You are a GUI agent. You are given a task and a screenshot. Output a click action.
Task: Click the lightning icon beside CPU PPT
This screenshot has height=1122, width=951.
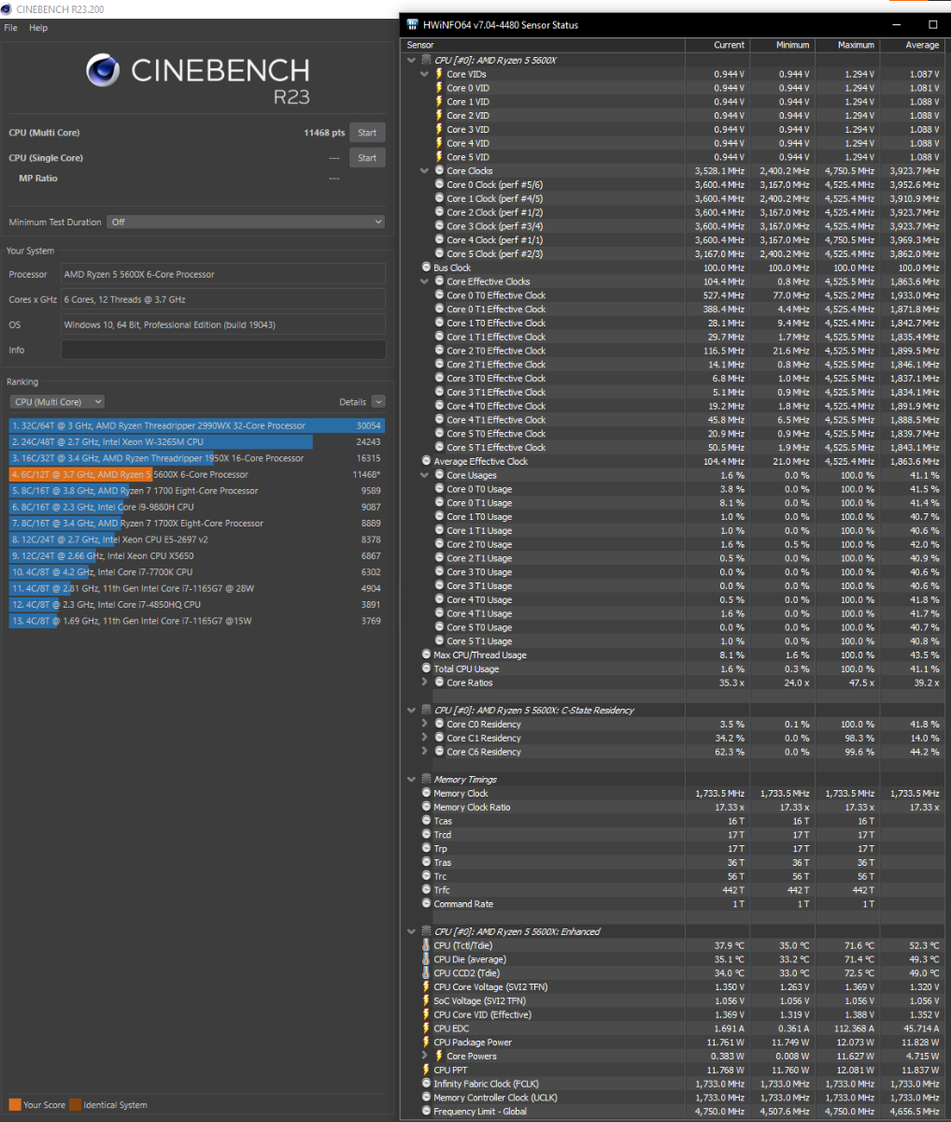pos(427,1070)
